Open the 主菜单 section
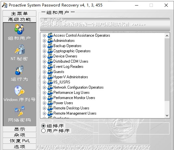The height and width of the screenshot is (150, 174). 20,14
